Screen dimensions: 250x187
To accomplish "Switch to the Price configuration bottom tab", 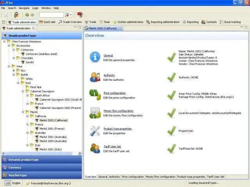I will (133, 177).
